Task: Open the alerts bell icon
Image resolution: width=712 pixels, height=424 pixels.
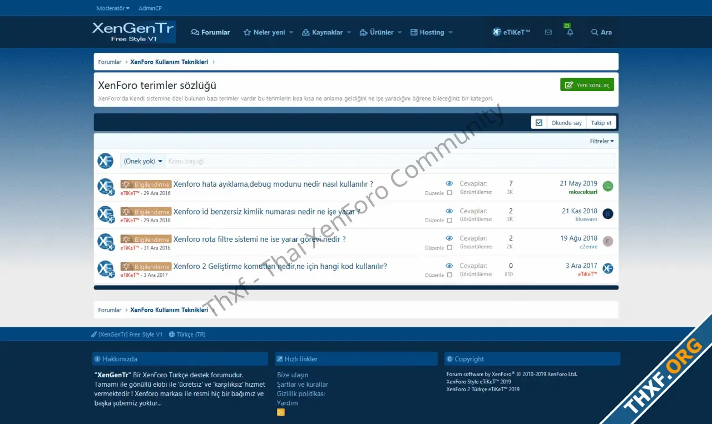Action: pyautogui.click(x=570, y=32)
